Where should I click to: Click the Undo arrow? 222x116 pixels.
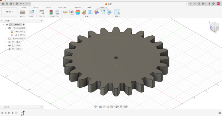point(21,4)
